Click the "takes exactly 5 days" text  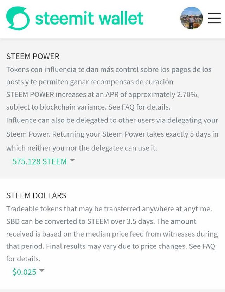pyautogui.click(x=184, y=134)
